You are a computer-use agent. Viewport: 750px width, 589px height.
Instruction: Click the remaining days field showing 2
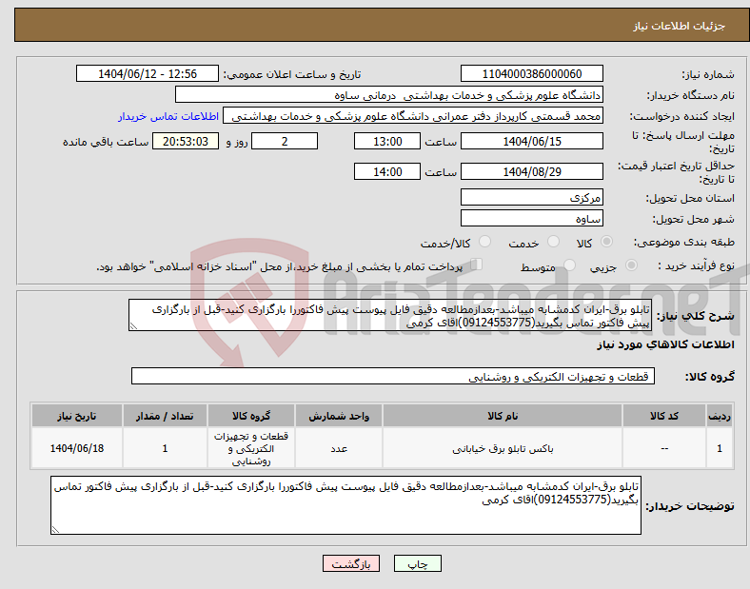(x=285, y=141)
